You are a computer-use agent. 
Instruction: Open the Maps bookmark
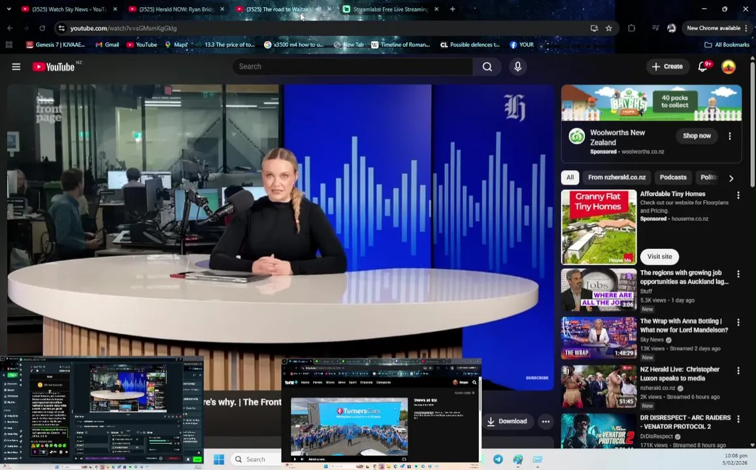pos(176,45)
